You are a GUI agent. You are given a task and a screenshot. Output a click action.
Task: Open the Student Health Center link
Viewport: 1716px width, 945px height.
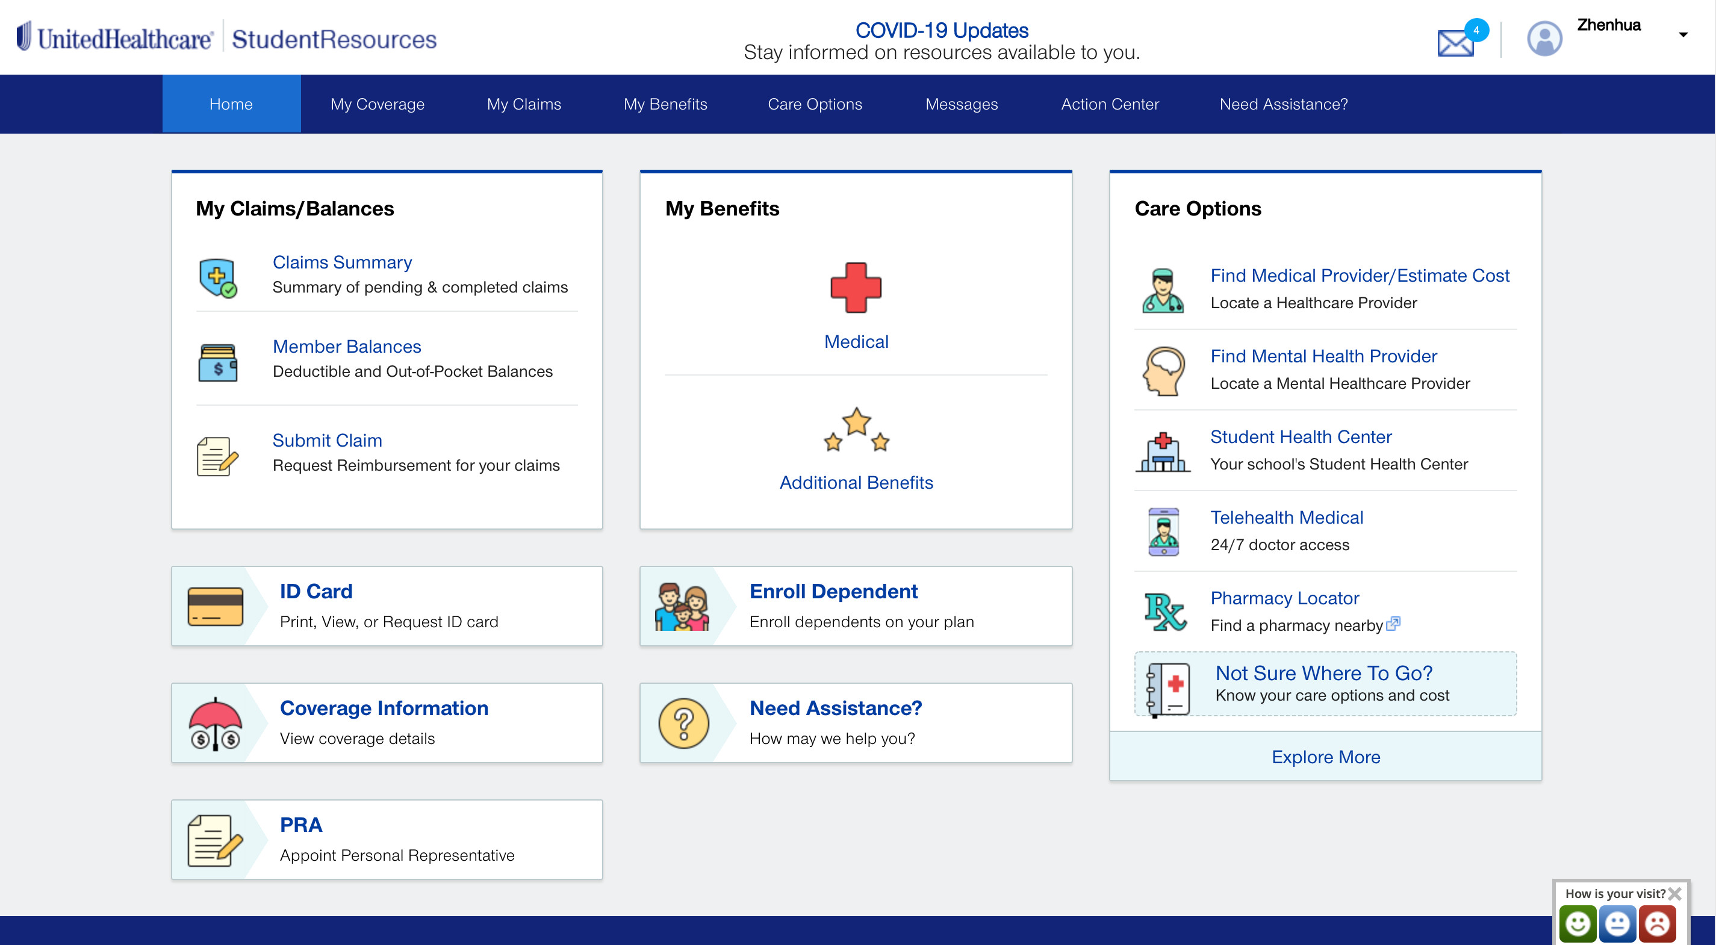tap(1301, 436)
